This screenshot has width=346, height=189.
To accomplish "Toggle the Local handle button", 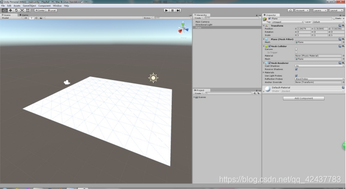I will [52, 10].
